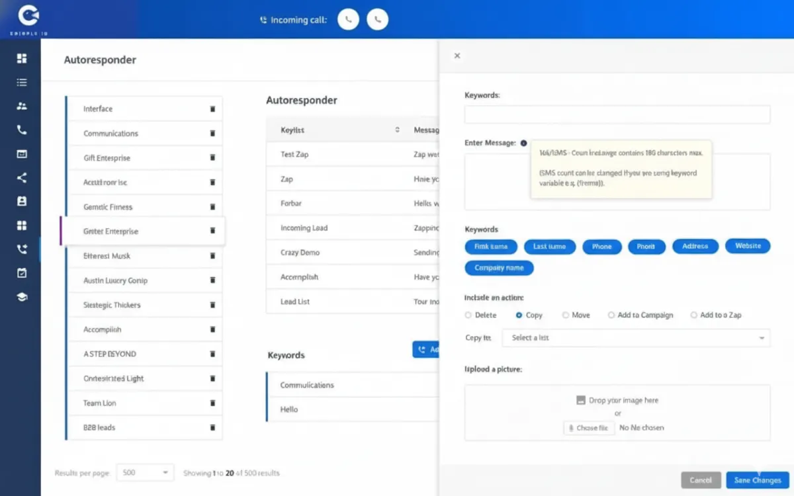The height and width of the screenshot is (496, 794).
Task: Select the active phone callback icon in the sidebar
Action: 22,249
